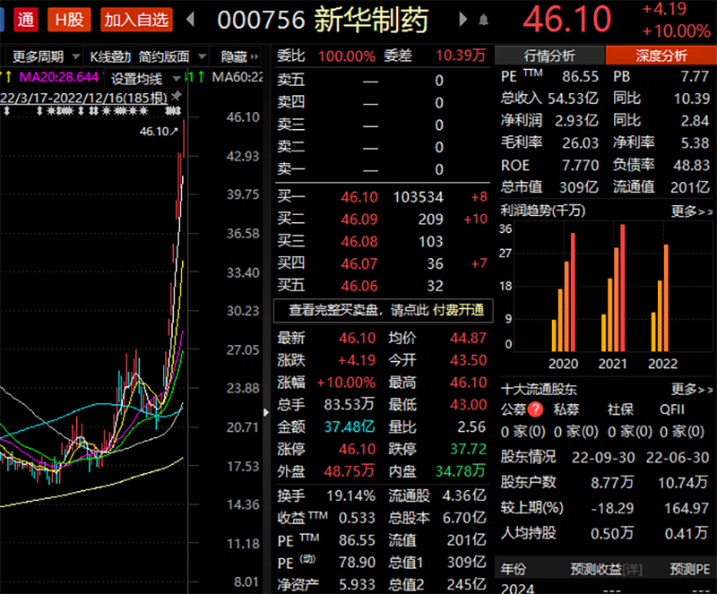Click the date range 2022/12/16(185根) link
Image resolution: width=717 pixels, height=594 pixels.
coord(83,98)
